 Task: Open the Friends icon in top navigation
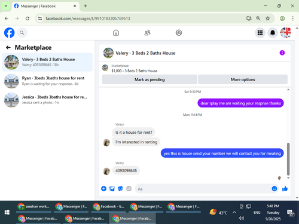[147, 33]
